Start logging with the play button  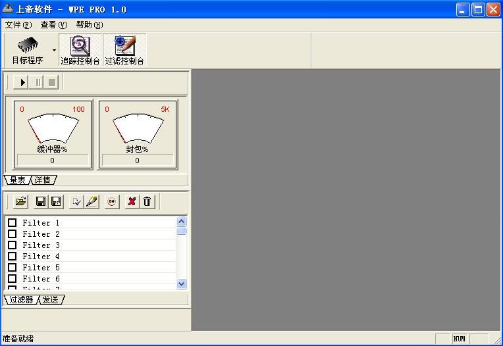[21, 82]
